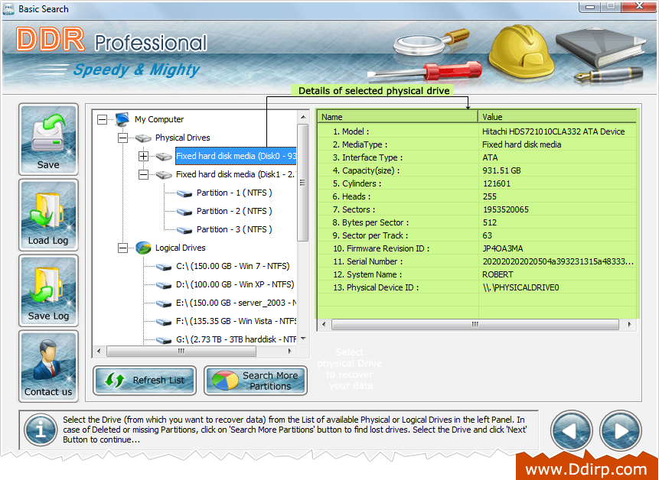This screenshot has height=480, width=659.
Task: Click details table scrollbar right arrow
Action: click(629, 324)
